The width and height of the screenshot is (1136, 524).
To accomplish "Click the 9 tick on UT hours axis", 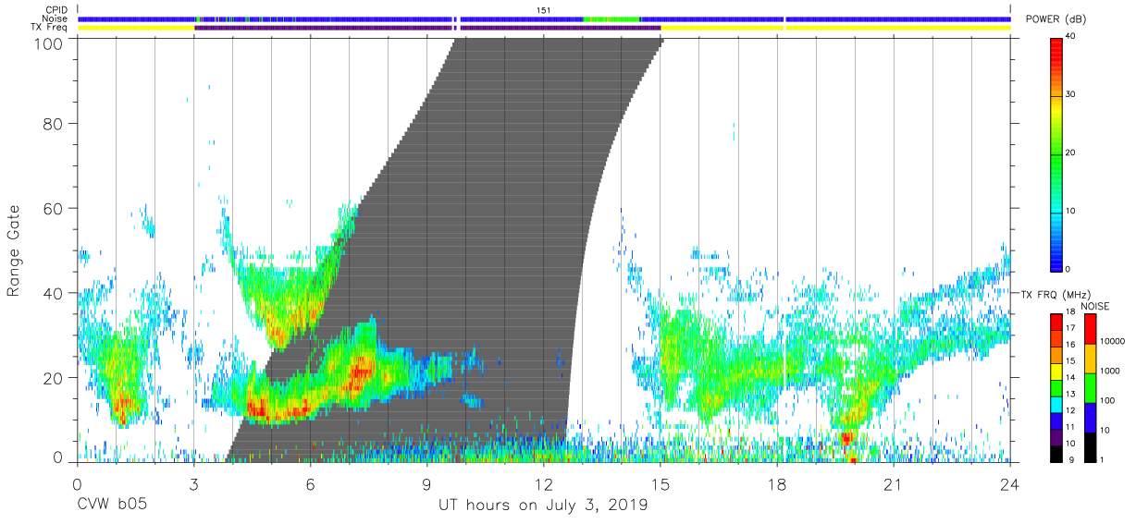I will (427, 484).
